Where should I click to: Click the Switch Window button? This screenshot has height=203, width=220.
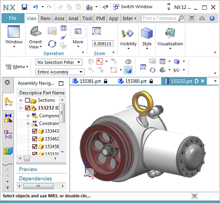click(133, 7)
